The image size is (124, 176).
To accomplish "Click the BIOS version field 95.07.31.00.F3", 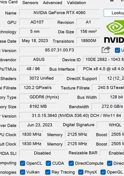I will [60, 50].
